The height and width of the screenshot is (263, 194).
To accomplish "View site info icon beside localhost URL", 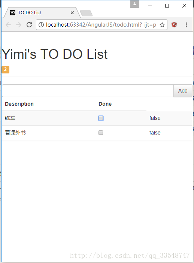I will pyautogui.click(x=41, y=25).
